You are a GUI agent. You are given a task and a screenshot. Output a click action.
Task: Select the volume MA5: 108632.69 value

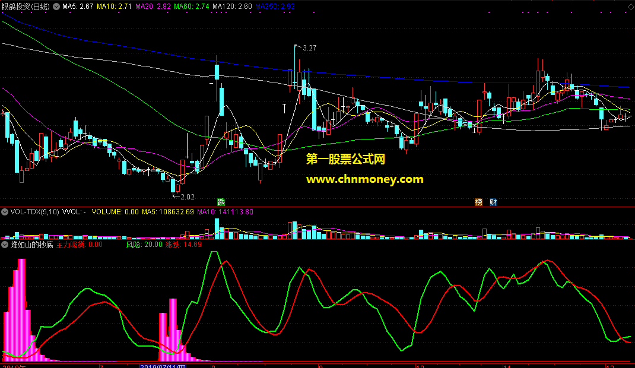pos(168,212)
